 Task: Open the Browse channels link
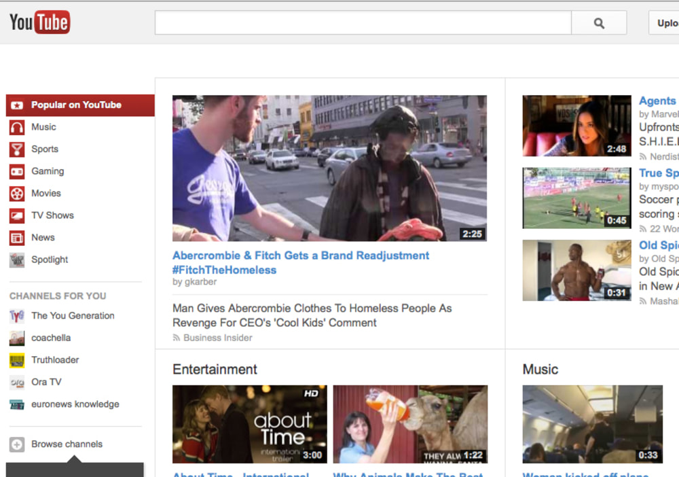pyautogui.click(x=67, y=444)
